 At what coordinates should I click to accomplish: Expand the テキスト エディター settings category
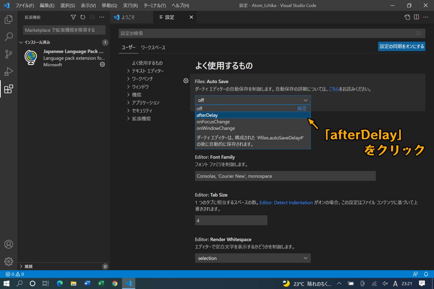[x=148, y=71]
